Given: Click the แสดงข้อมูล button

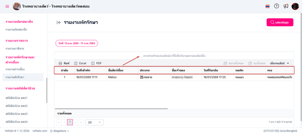Looking at the screenshot, I should click(x=280, y=22).
